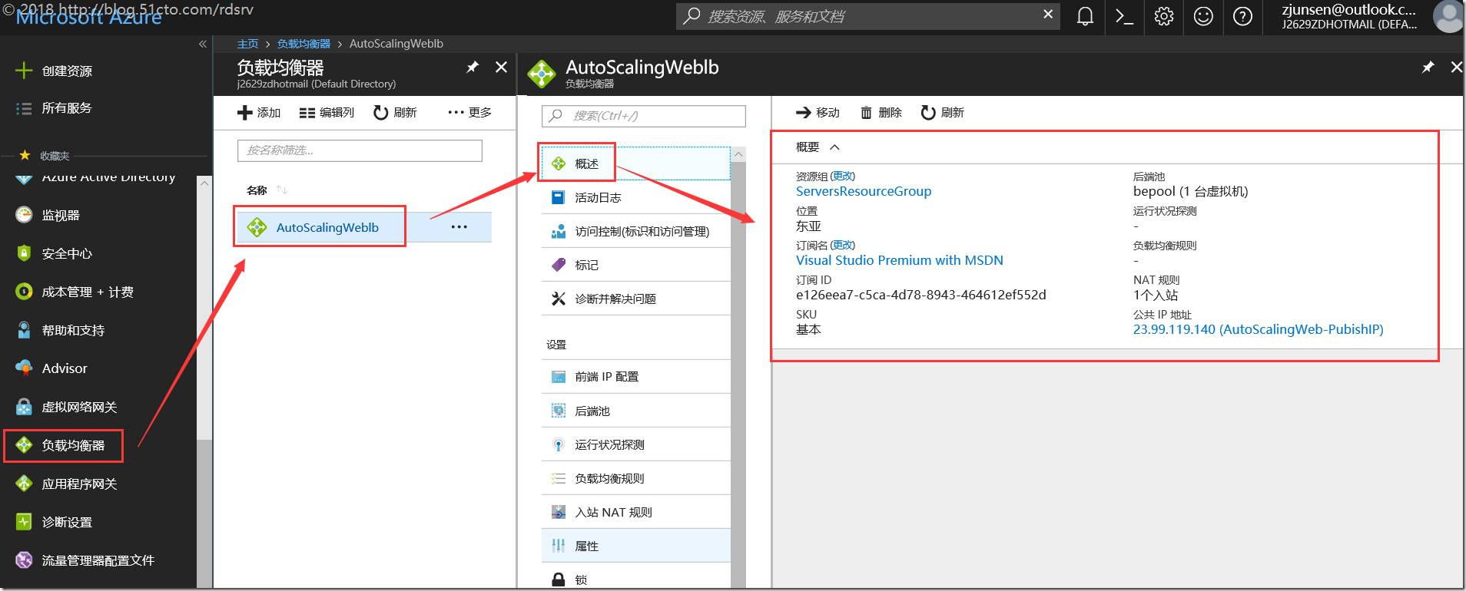Pin the AutoScalingWeblb blade
Image resolution: width=1466 pixels, height=591 pixels.
coord(1428,68)
